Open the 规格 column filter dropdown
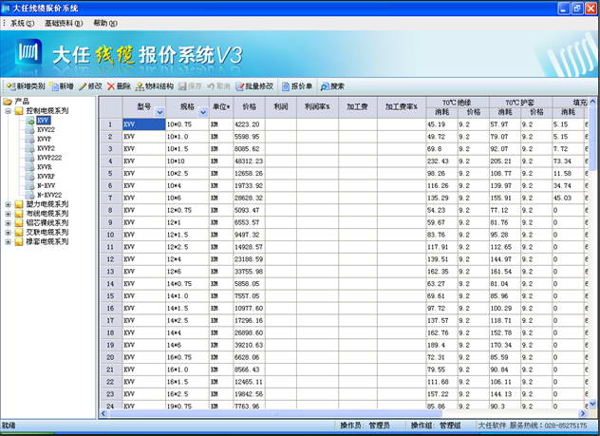The width and height of the screenshot is (600, 436). [x=203, y=112]
